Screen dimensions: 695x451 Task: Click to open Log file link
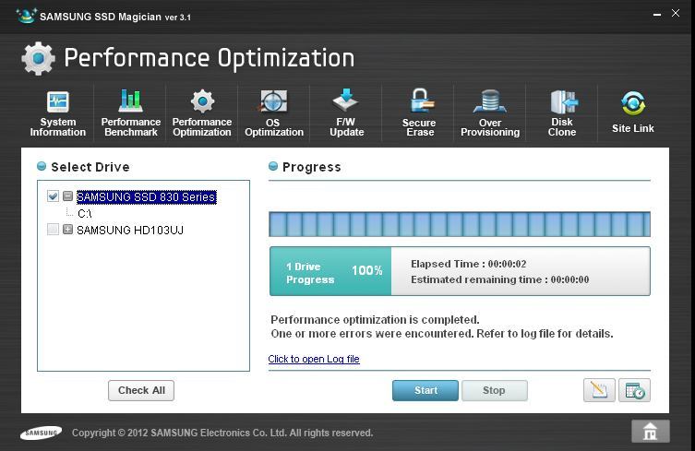tap(314, 359)
